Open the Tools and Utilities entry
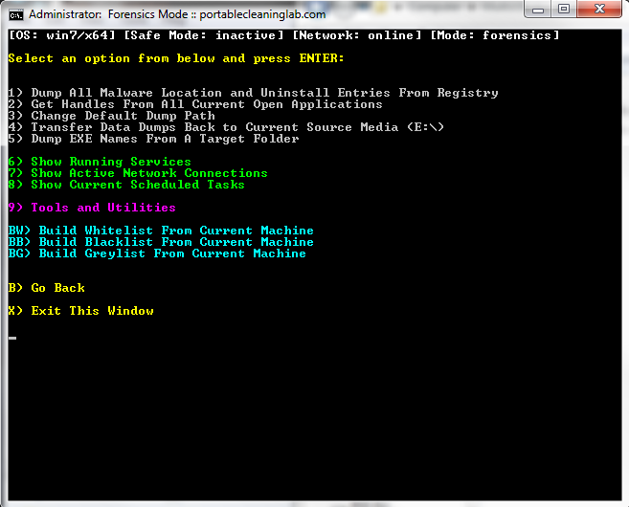The width and height of the screenshot is (629, 507). [92, 208]
